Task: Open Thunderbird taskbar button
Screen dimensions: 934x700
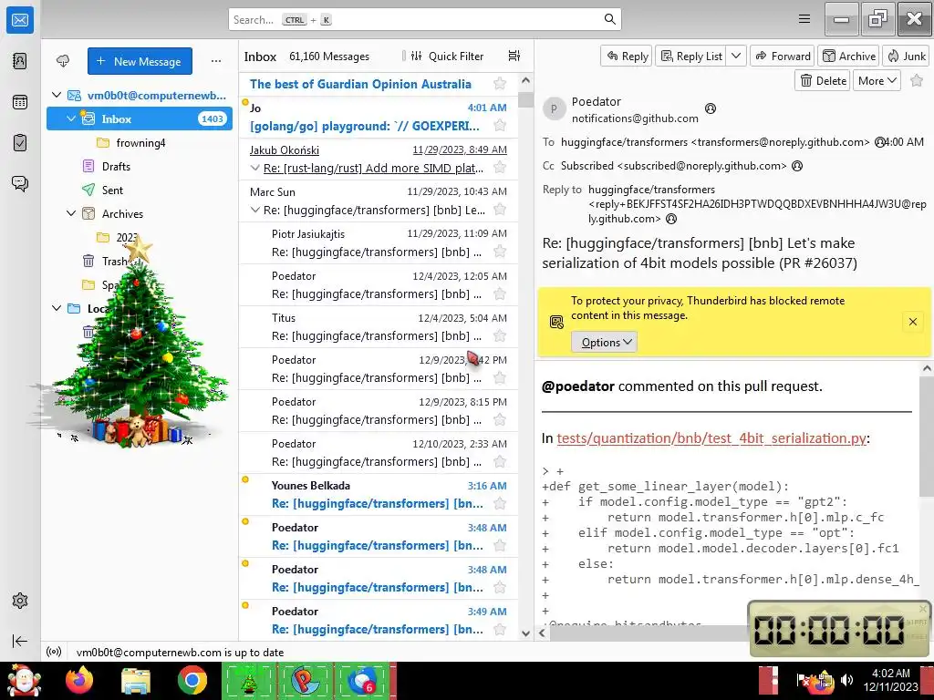Action: tap(361, 680)
